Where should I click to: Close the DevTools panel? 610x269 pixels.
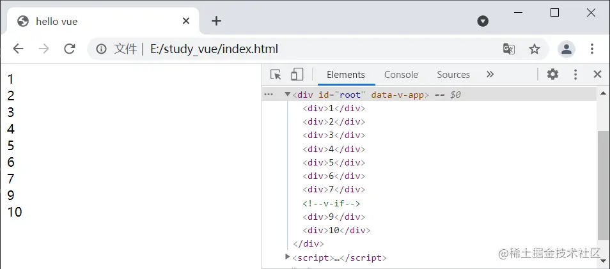click(x=598, y=74)
